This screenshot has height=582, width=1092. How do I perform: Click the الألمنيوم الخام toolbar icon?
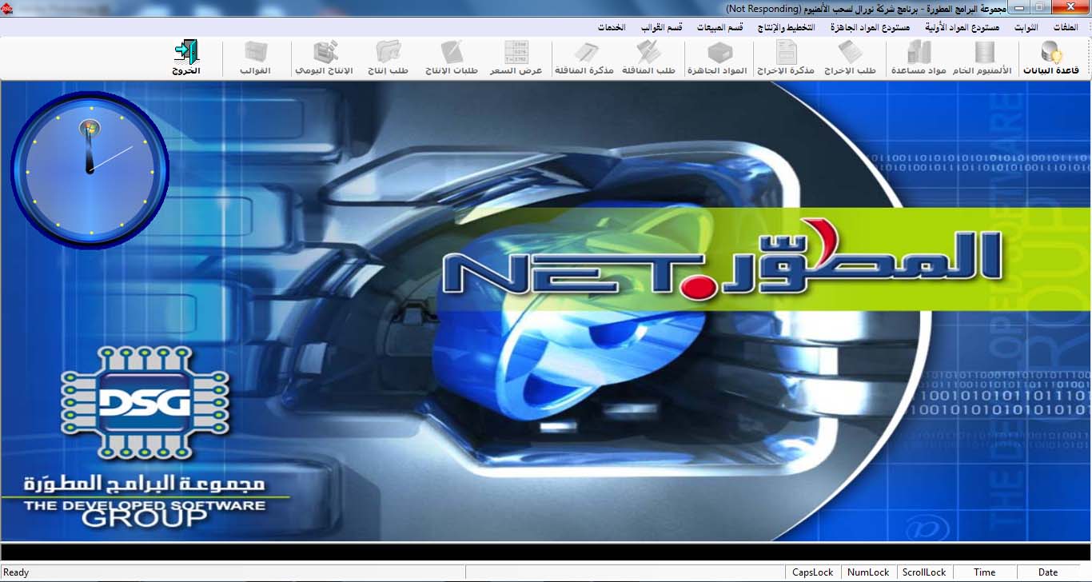point(982,58)
